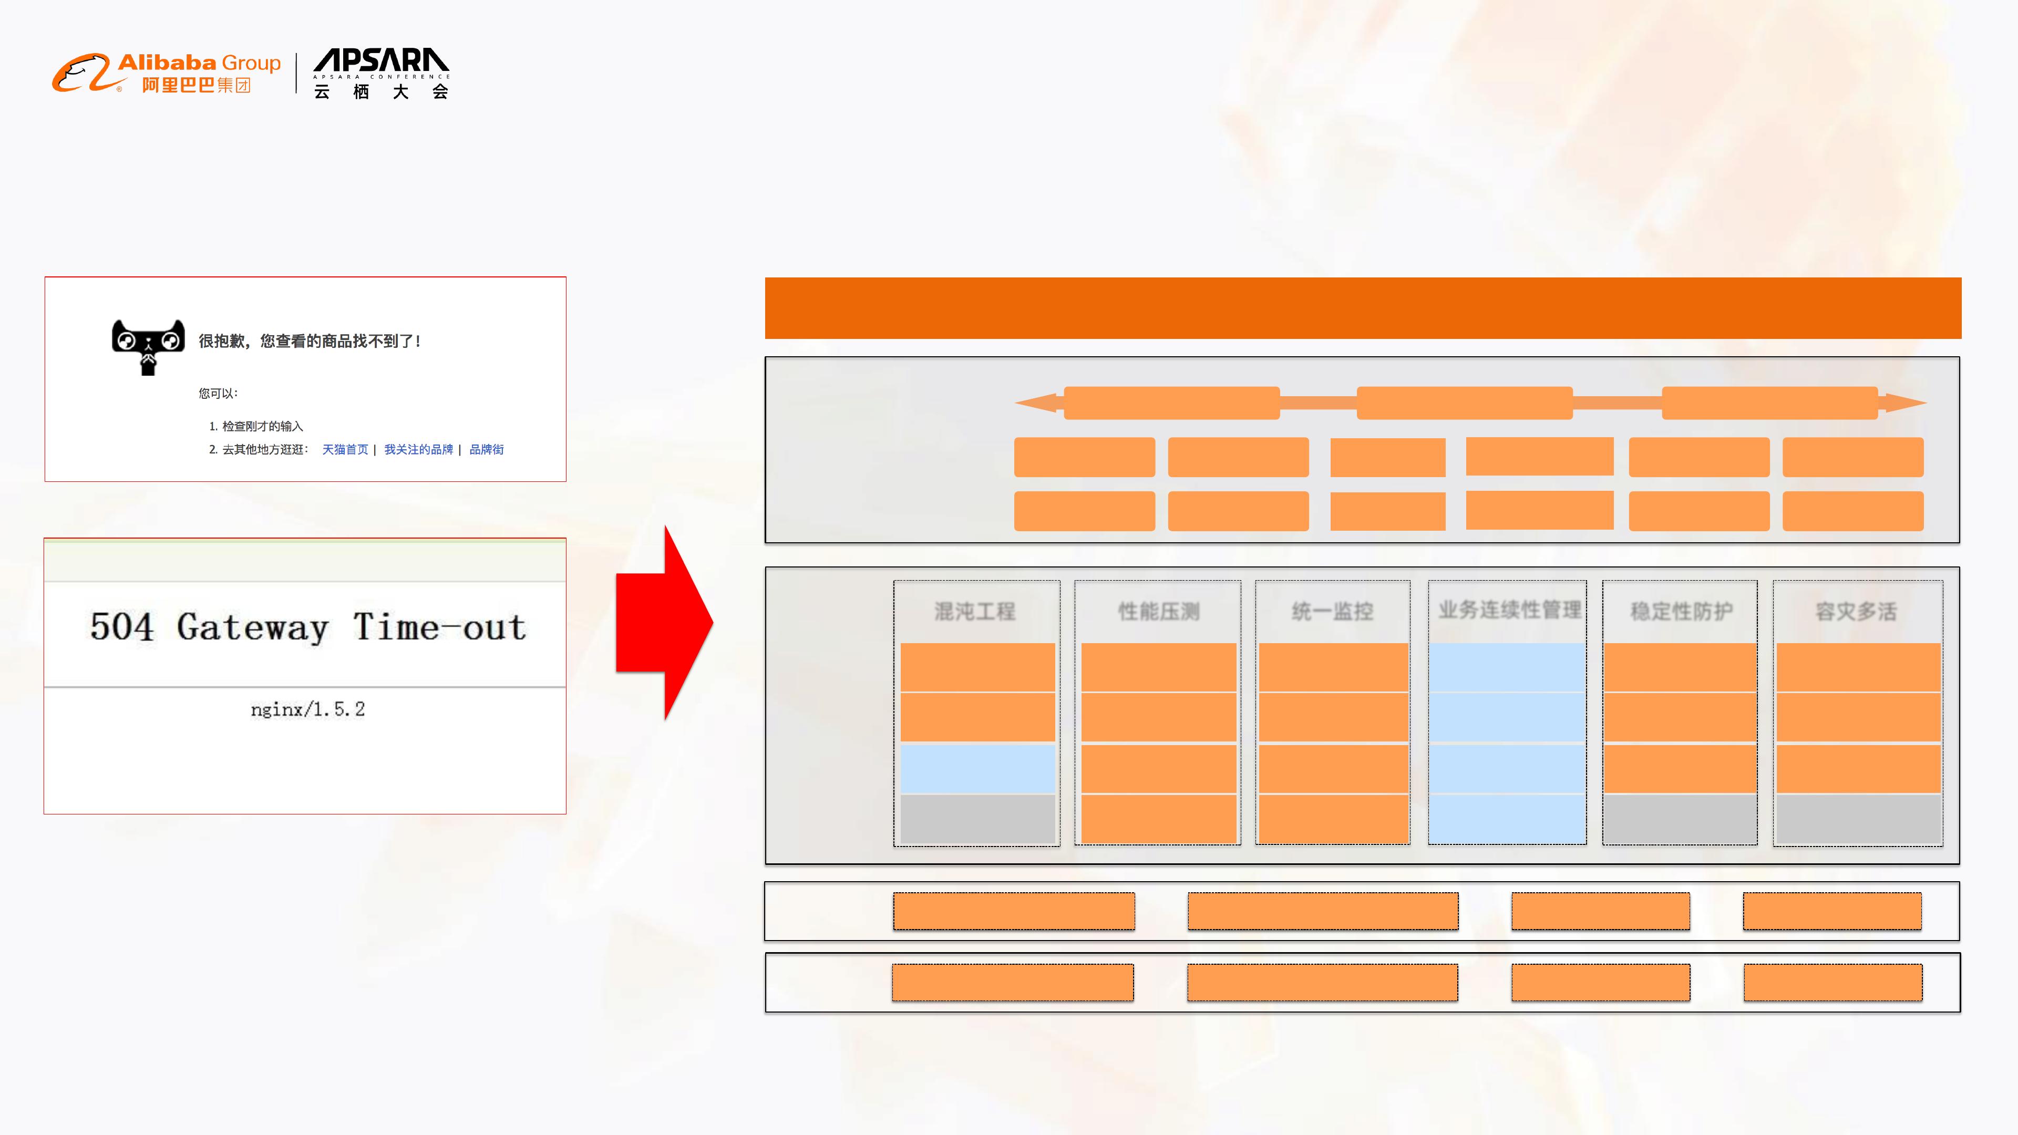Click the wide dark orange title bar
2018x1135 pixels.
(1362, 308)
